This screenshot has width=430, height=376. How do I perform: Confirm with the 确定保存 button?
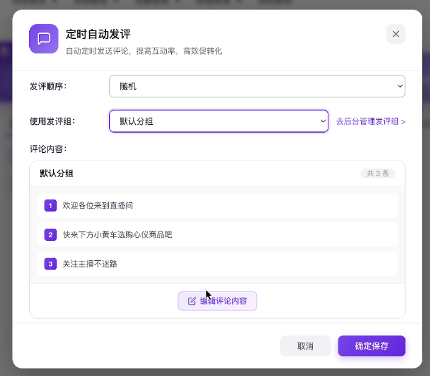click(x=372, y=346)
